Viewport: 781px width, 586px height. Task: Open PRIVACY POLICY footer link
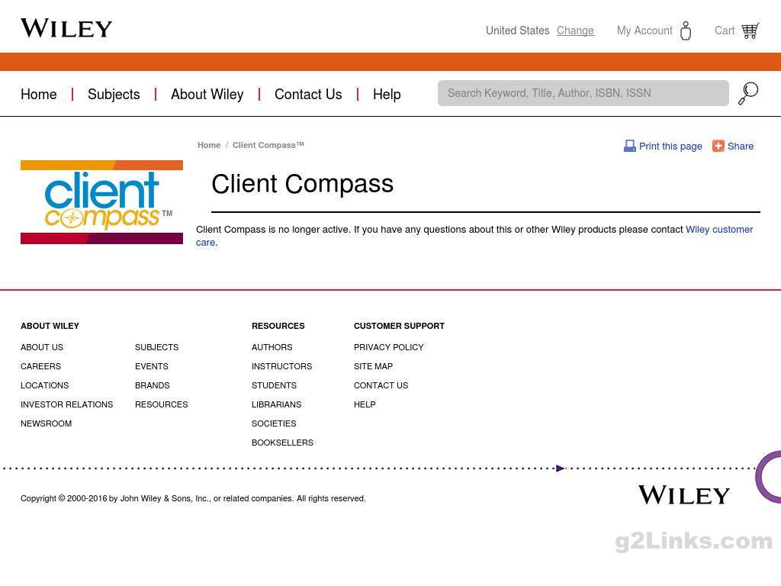tap(389, 347)
